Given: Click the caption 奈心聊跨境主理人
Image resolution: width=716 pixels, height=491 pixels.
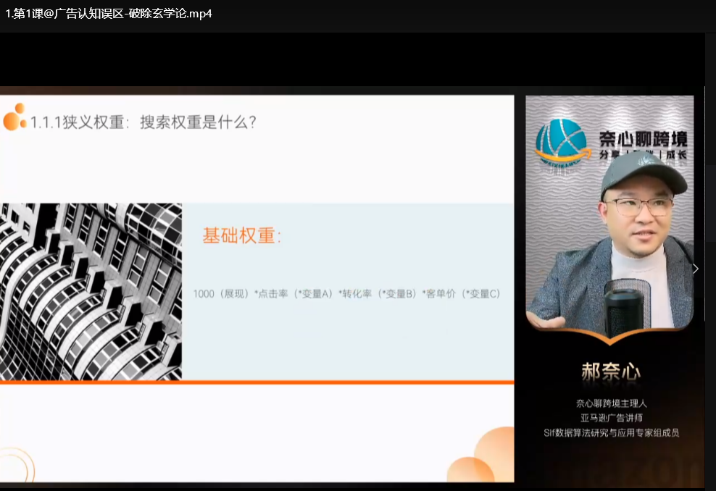Looking at the screenshot, I should pos(611,403).
